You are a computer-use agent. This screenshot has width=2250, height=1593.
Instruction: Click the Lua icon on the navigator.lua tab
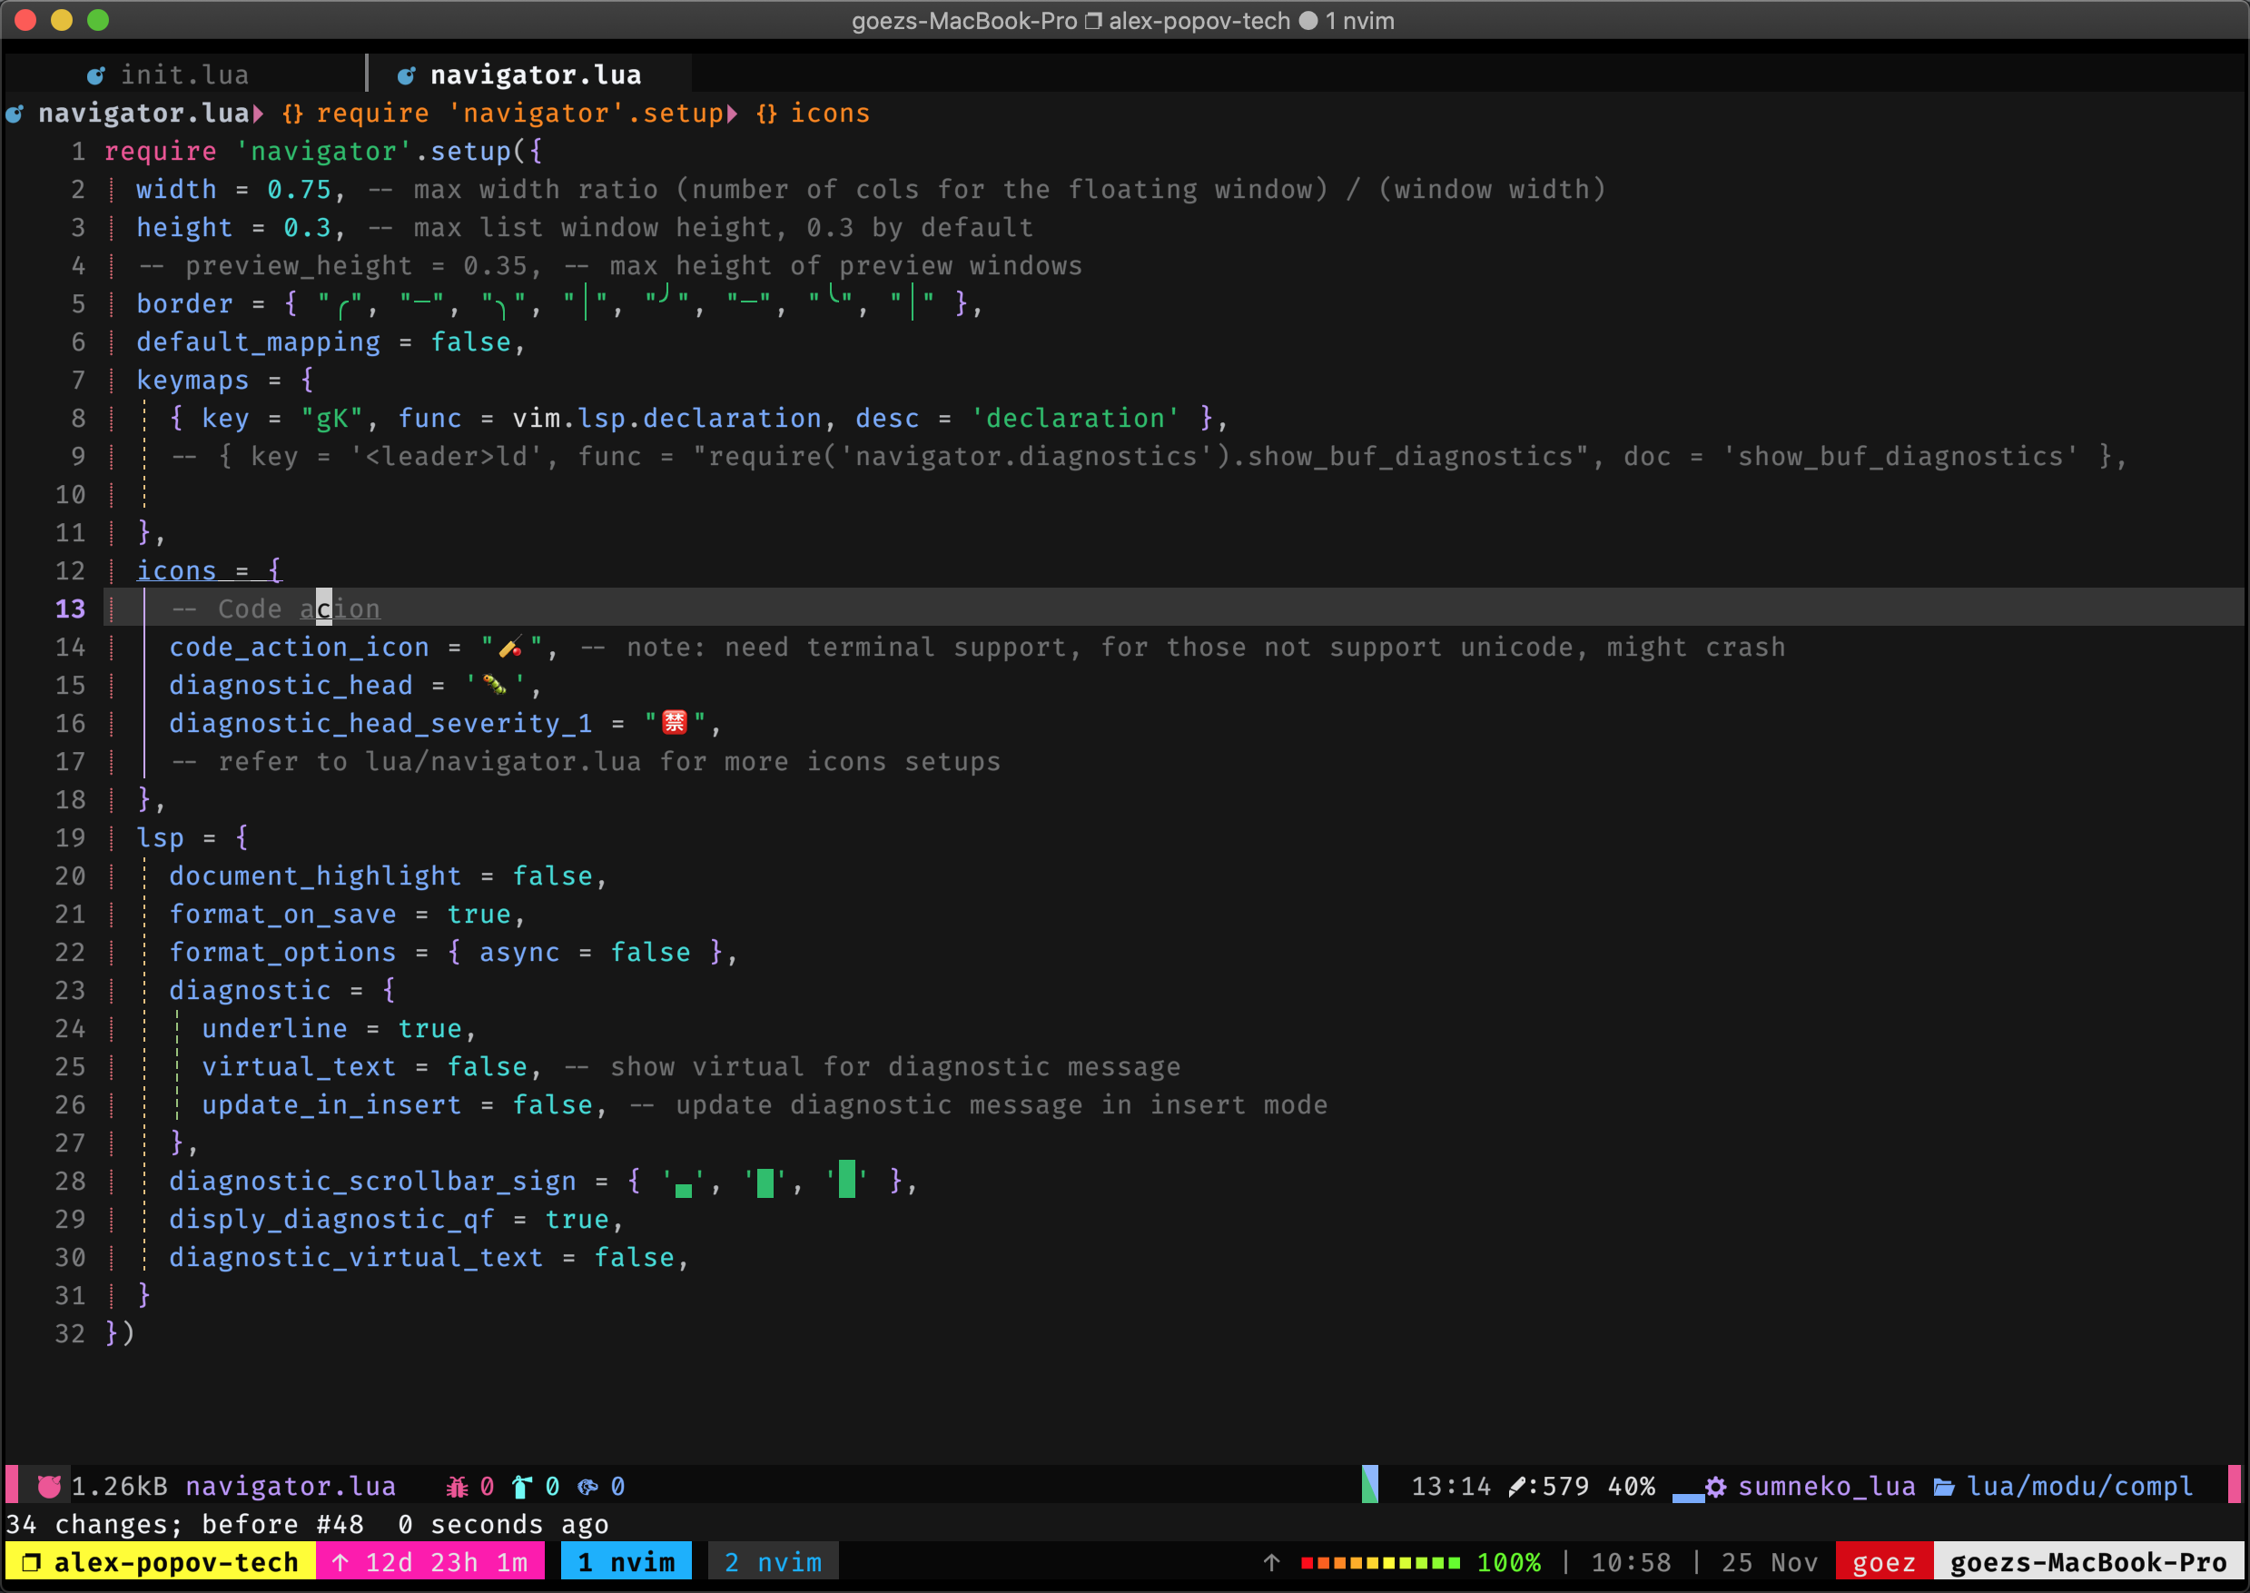(408, 74)
